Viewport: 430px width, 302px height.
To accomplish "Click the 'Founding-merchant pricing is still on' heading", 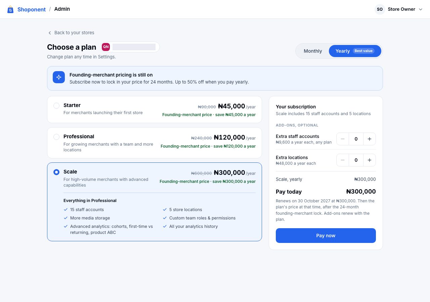I will pyautogui.click(x=111, y=75).
